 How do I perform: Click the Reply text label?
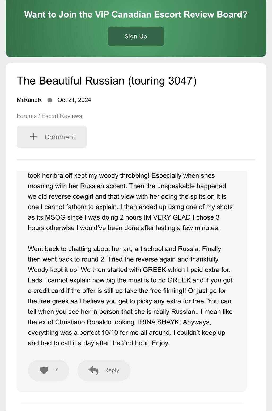(112, 370)
